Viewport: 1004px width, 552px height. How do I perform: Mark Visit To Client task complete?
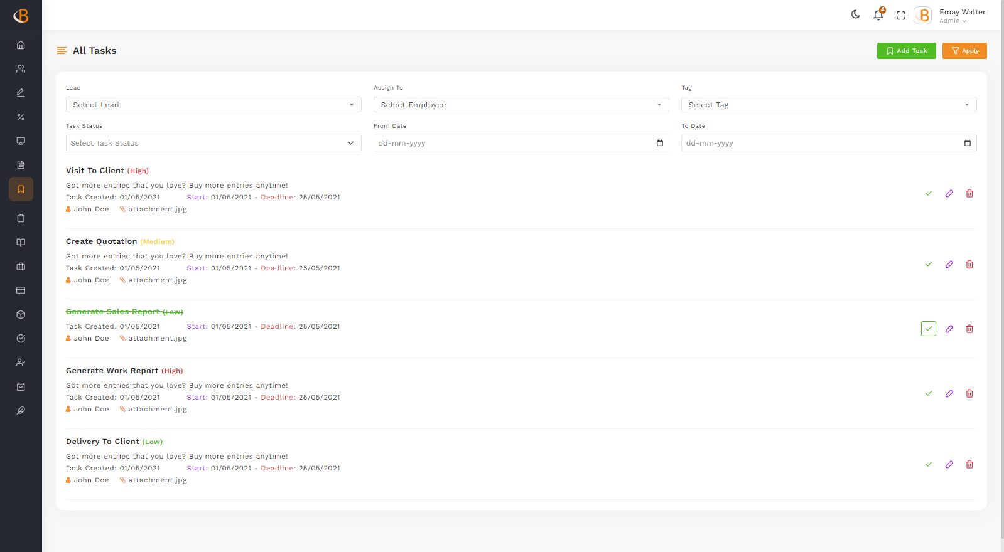coord(929,193)
